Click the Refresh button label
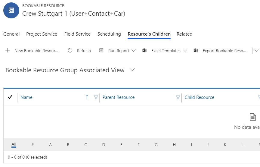Viewport: 260px width, 167px height. pos(84,51)
